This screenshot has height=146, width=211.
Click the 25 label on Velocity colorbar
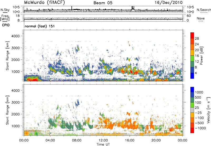(x=197, y=108)
